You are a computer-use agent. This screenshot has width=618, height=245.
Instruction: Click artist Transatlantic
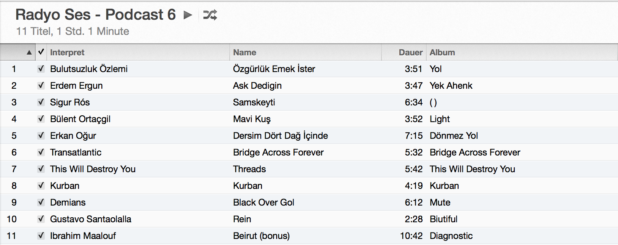click(76, 152)
